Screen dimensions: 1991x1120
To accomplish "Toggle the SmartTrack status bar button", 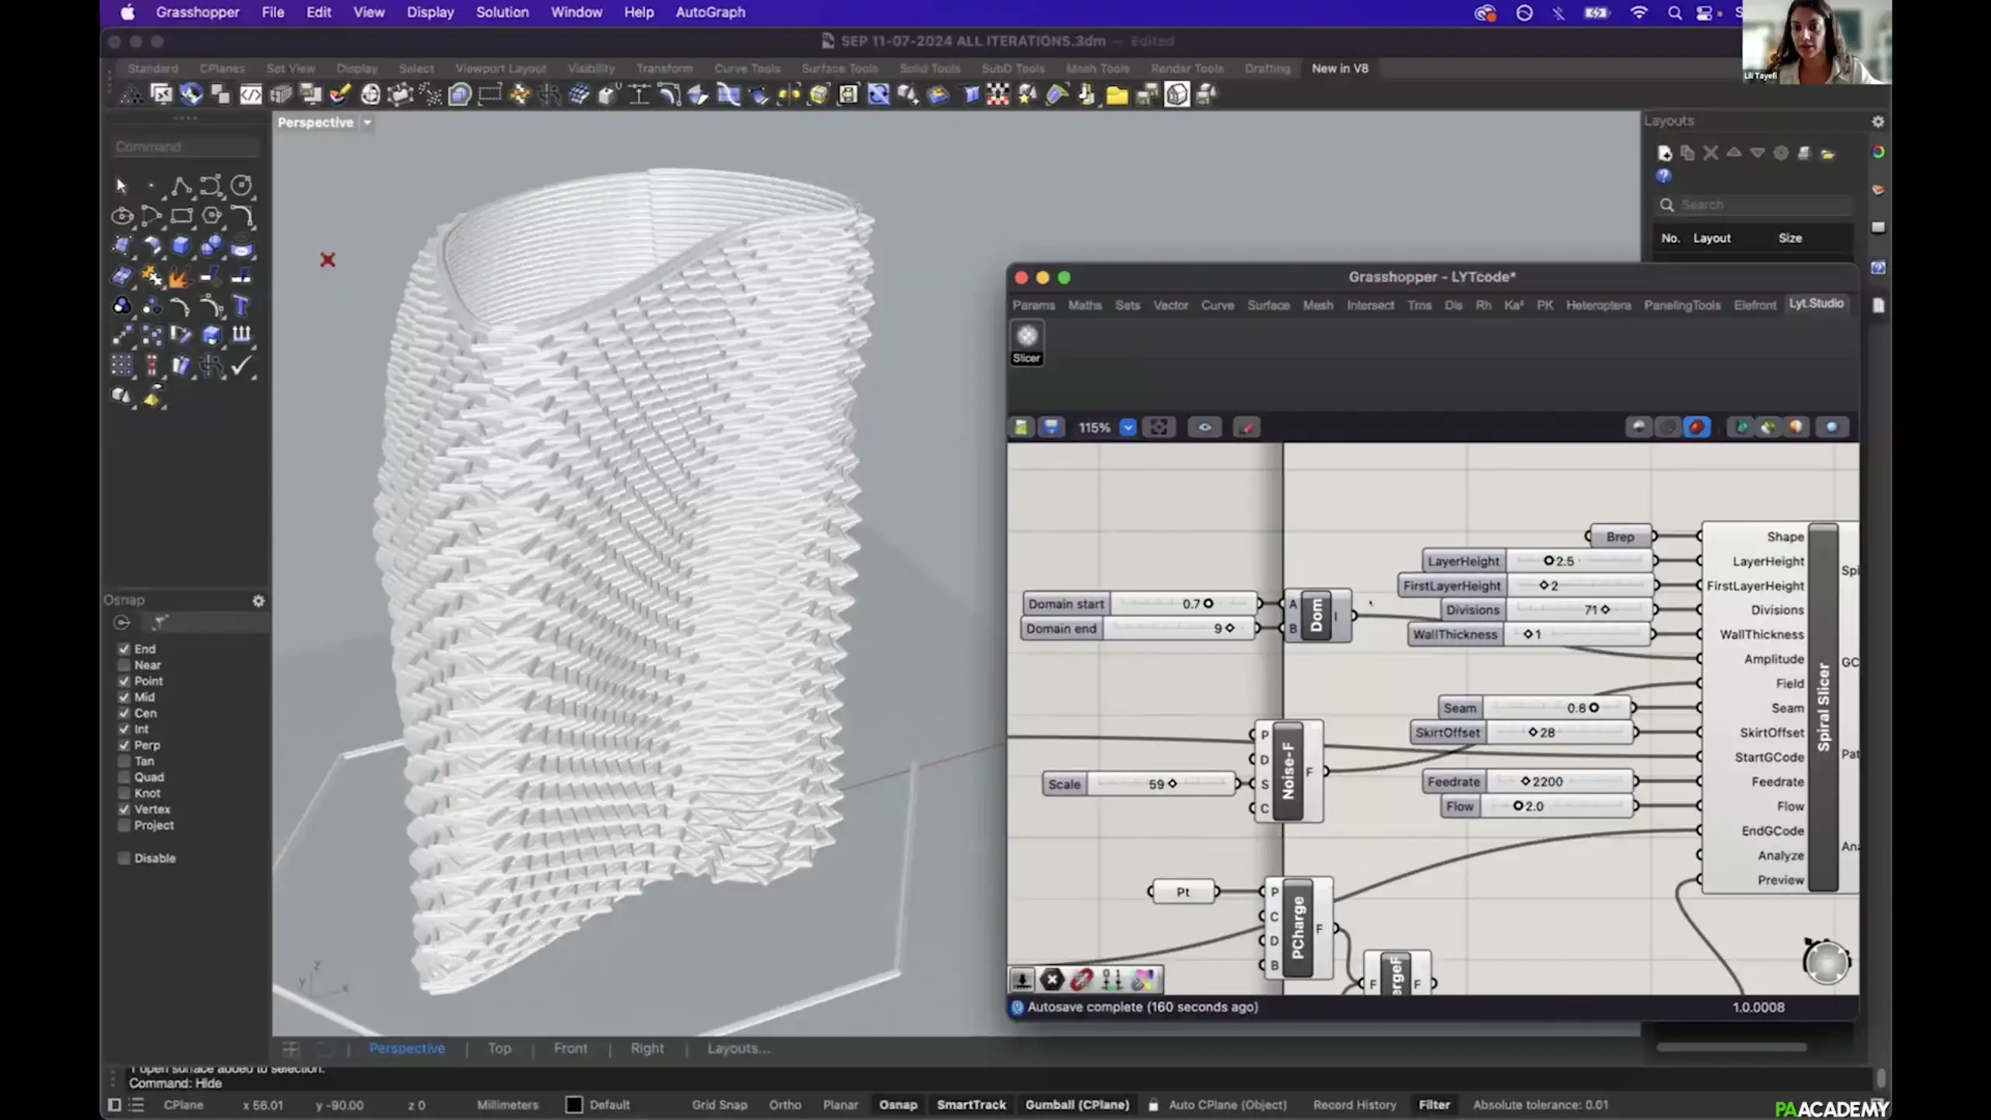I will (x=971, y=1104).
